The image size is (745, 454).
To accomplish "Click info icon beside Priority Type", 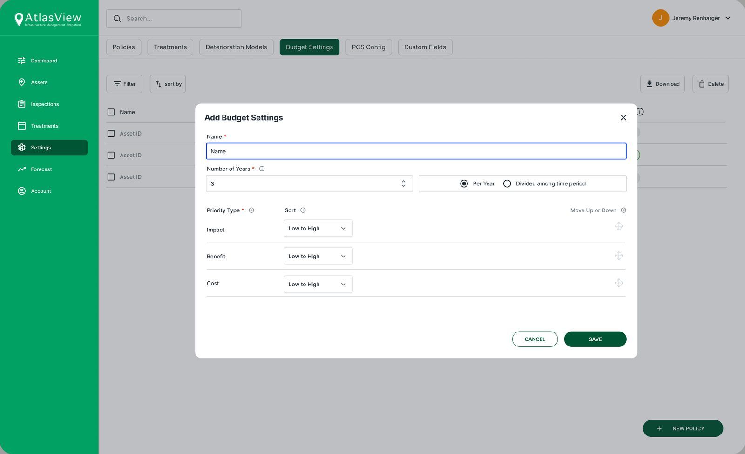I will (x=251, y=210).
